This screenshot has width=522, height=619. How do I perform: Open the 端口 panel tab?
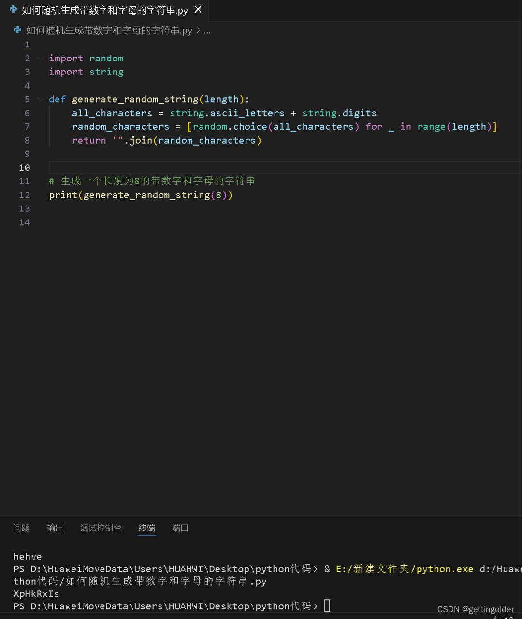coord(180,528)
